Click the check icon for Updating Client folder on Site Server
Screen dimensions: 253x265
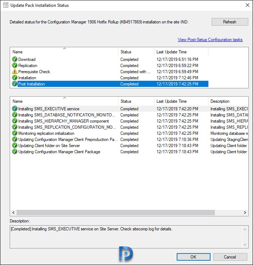pos(15,146)
